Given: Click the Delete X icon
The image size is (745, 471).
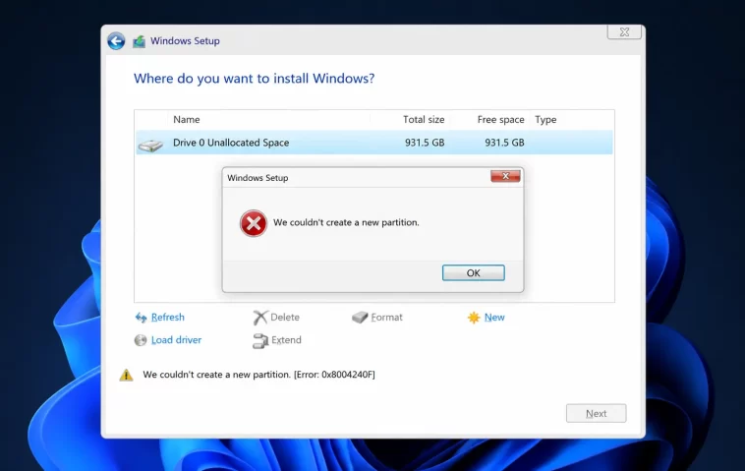Looking at the screenshot, I should pos(259,318).
